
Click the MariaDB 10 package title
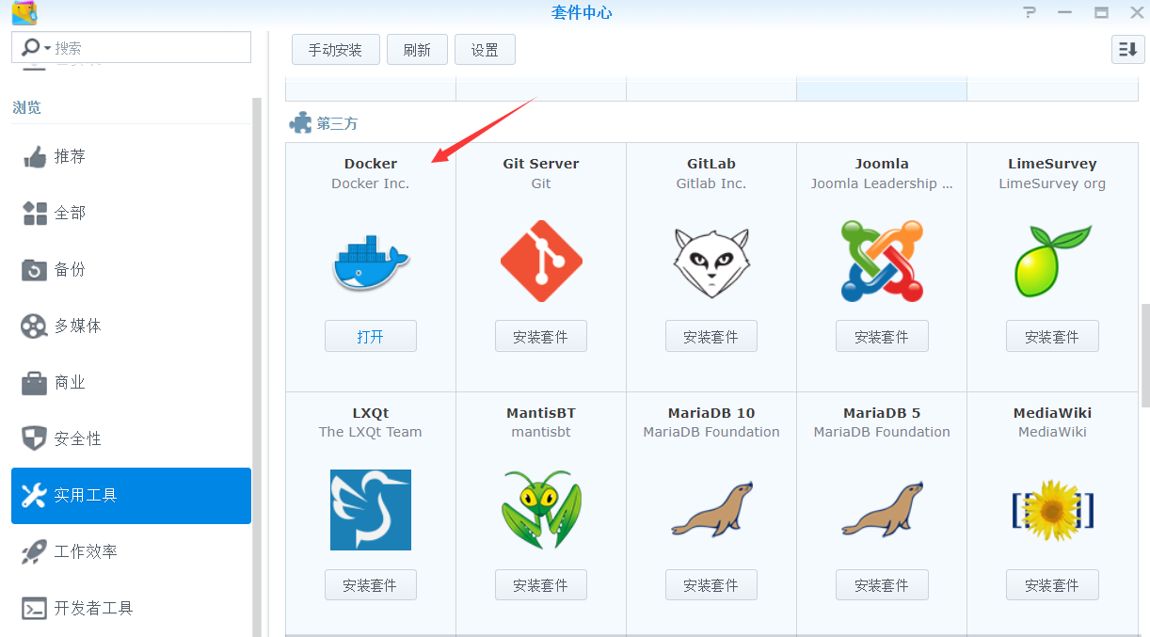(711, 413)
